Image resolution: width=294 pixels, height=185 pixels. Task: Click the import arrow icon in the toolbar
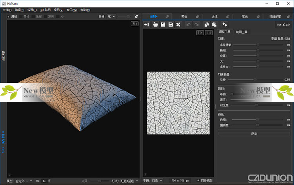point(147,25)
